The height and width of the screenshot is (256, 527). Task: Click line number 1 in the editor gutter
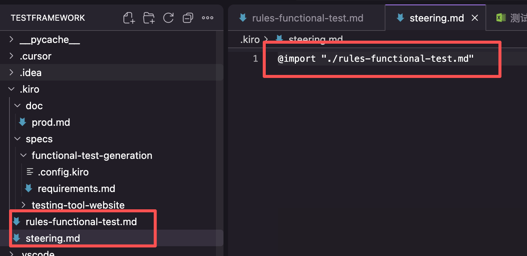pyautogui.click(x=256, y=59)
